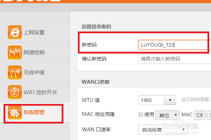Open the 其它 MAC clone dropdown
Viewport: 211px width, 140px height.
(168, 115)
